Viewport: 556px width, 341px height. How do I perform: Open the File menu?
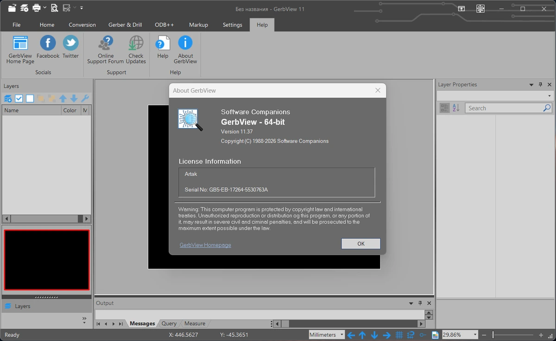17,25
